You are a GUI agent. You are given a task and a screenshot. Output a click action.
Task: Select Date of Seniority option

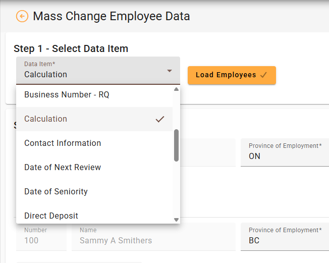[56, 192]
